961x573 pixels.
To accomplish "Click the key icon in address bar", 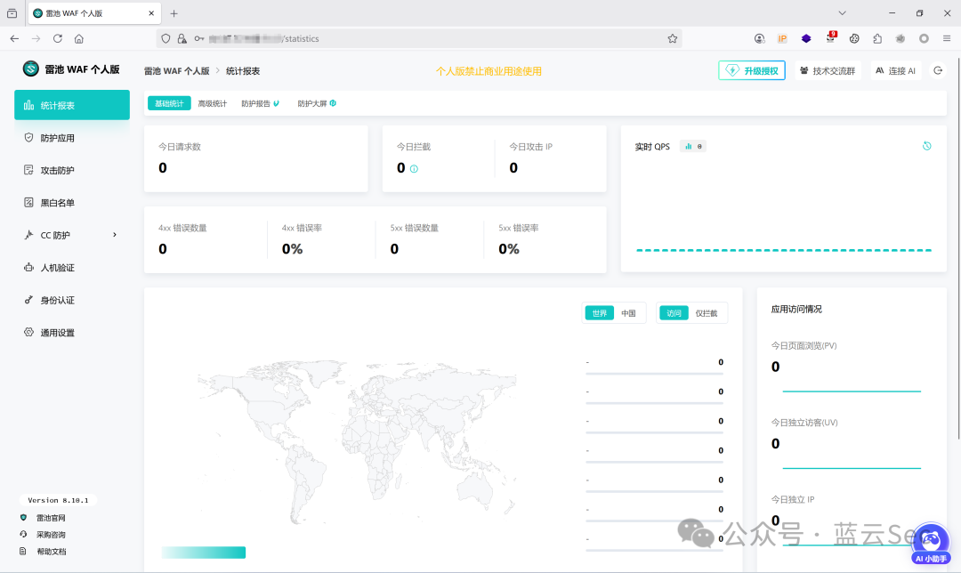I will [199, 38].
